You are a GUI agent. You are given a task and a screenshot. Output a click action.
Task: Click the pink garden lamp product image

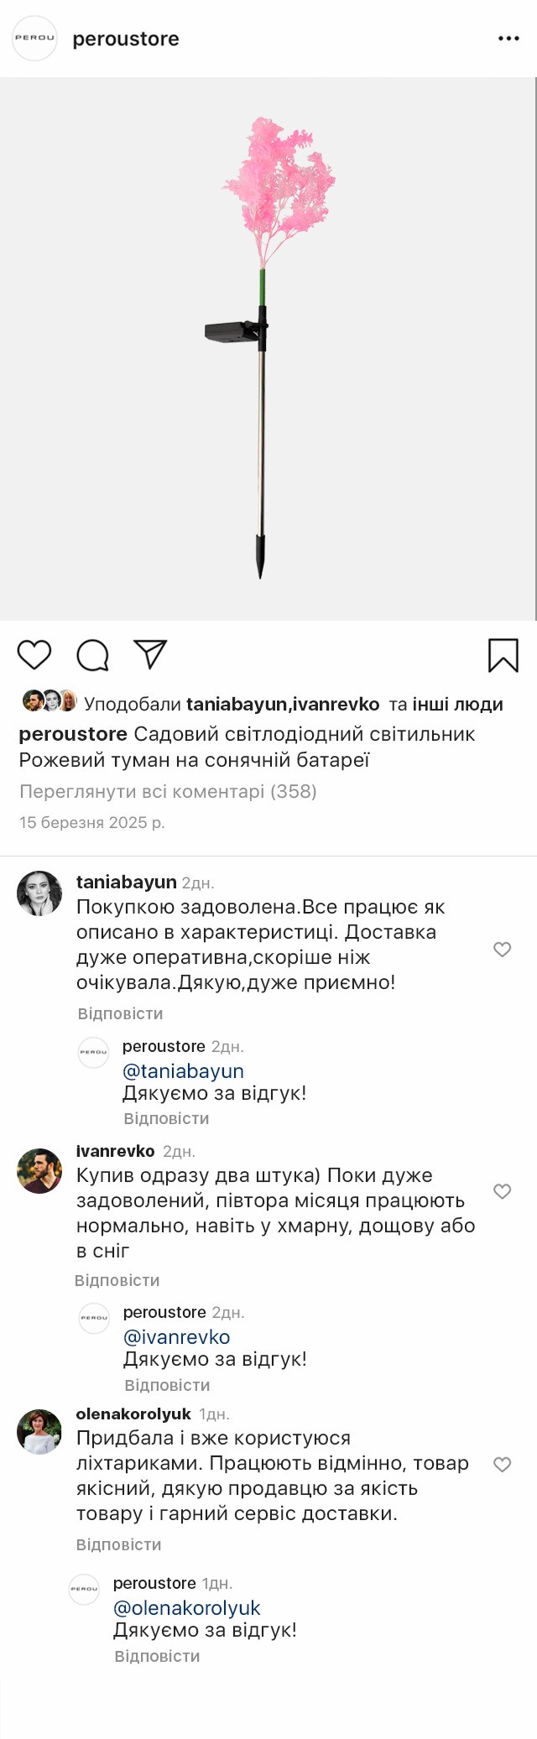[268, 348]
